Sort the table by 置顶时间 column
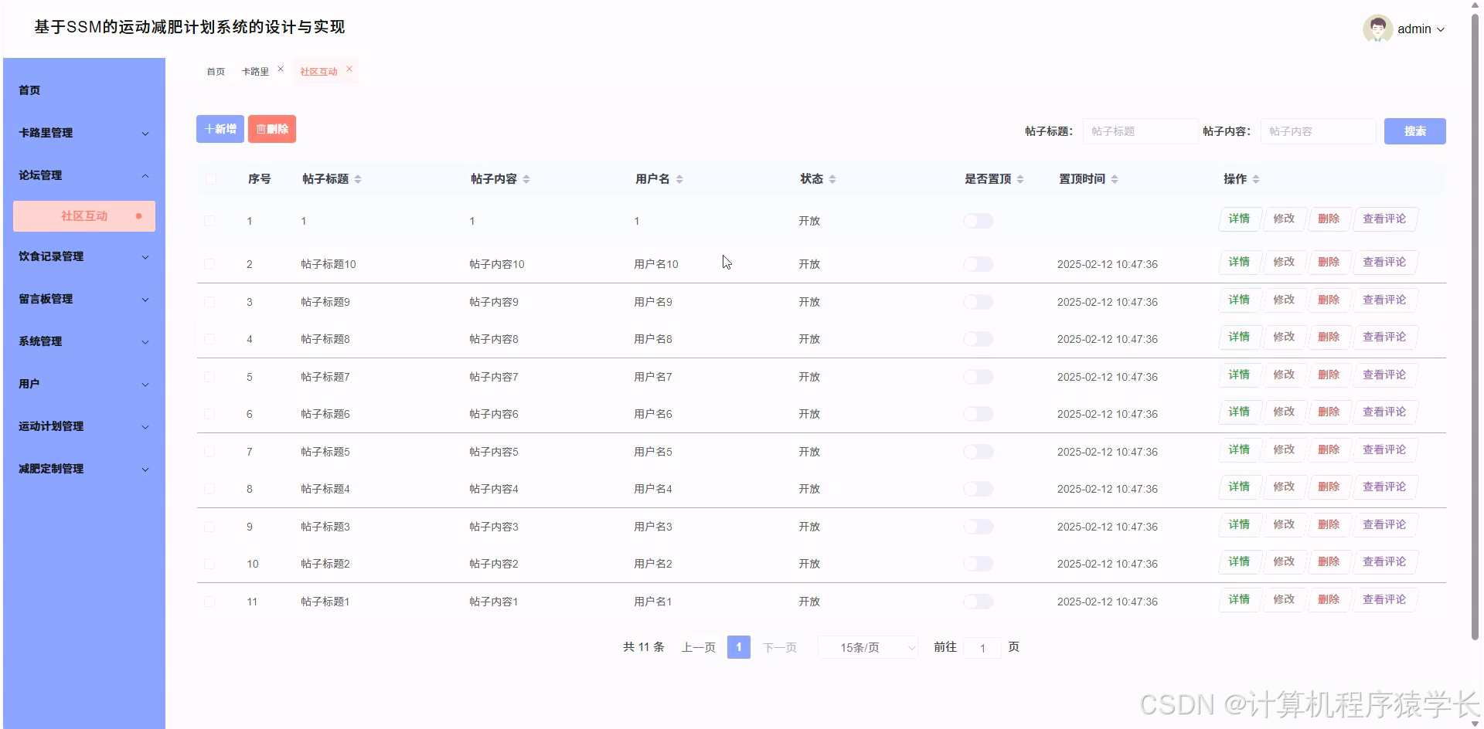 tap(1115, 178)
